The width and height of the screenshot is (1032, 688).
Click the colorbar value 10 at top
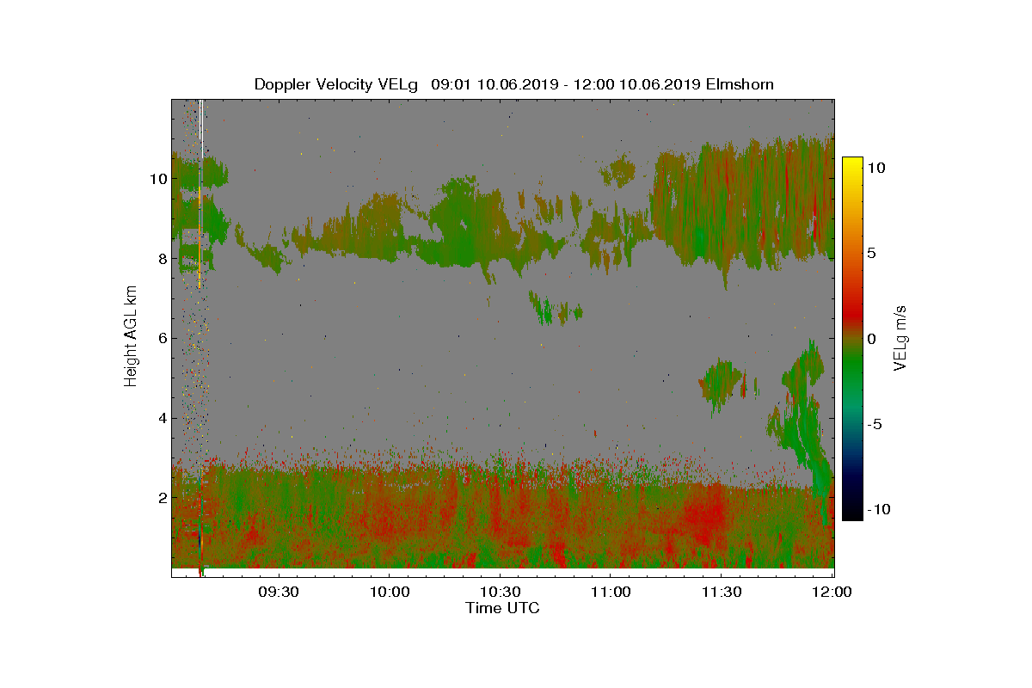point(876,169)
